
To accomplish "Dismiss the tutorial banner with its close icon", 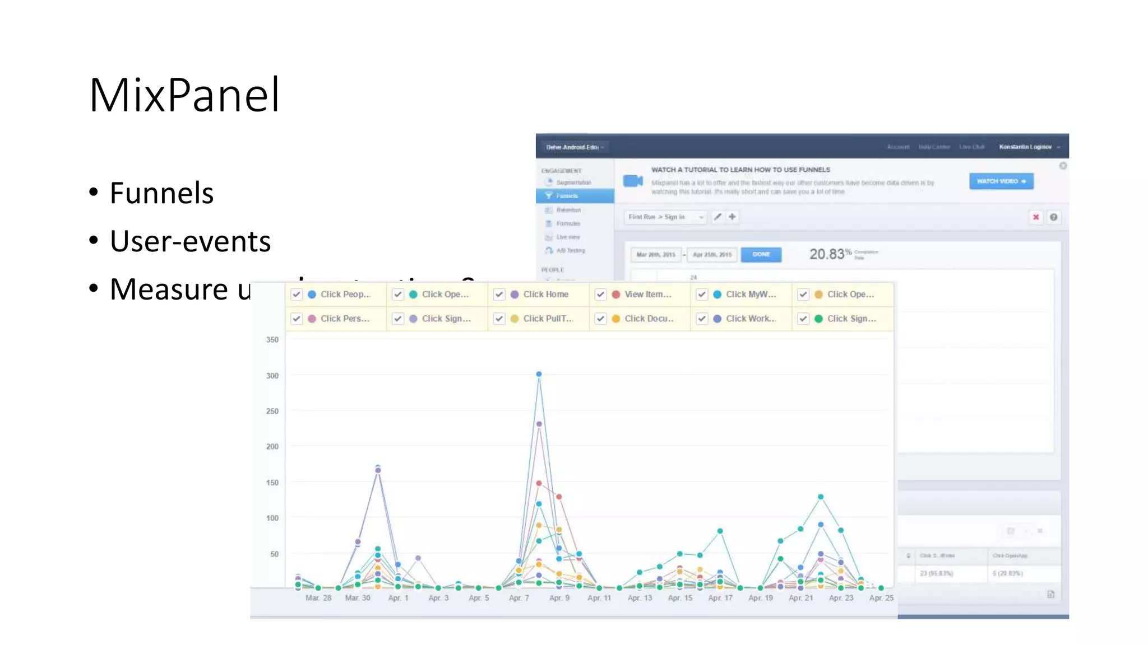I will [x=1063, y=166].
